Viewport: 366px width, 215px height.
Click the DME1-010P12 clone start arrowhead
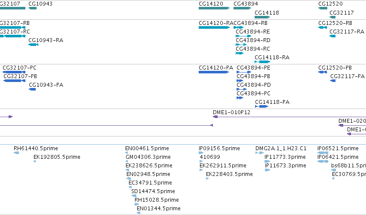pyautogui.click(x=215, y=117)
